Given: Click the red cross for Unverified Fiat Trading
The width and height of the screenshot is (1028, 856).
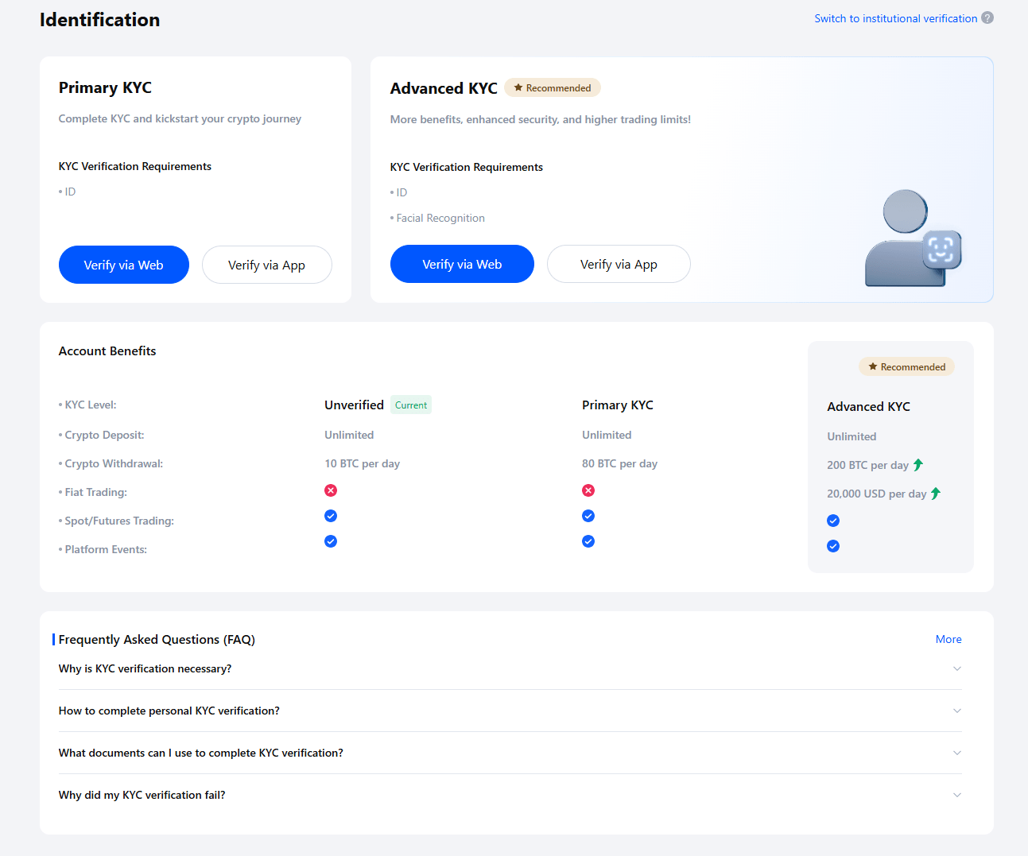Looking at the screenshot, I should coord(331,490).
